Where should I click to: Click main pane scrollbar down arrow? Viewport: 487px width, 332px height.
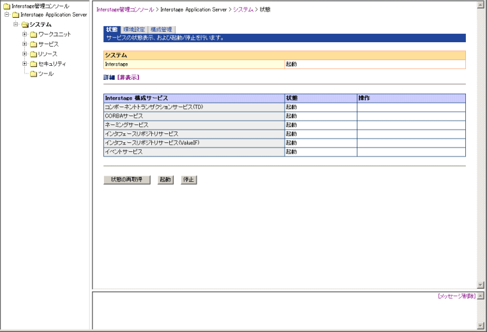[481, 285]
